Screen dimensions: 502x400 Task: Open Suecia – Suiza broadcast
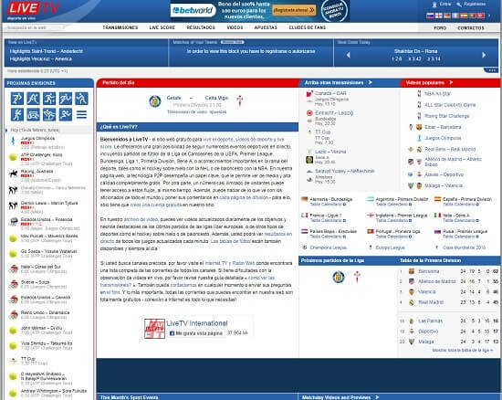pyautogui.click(x=36, y=282)
